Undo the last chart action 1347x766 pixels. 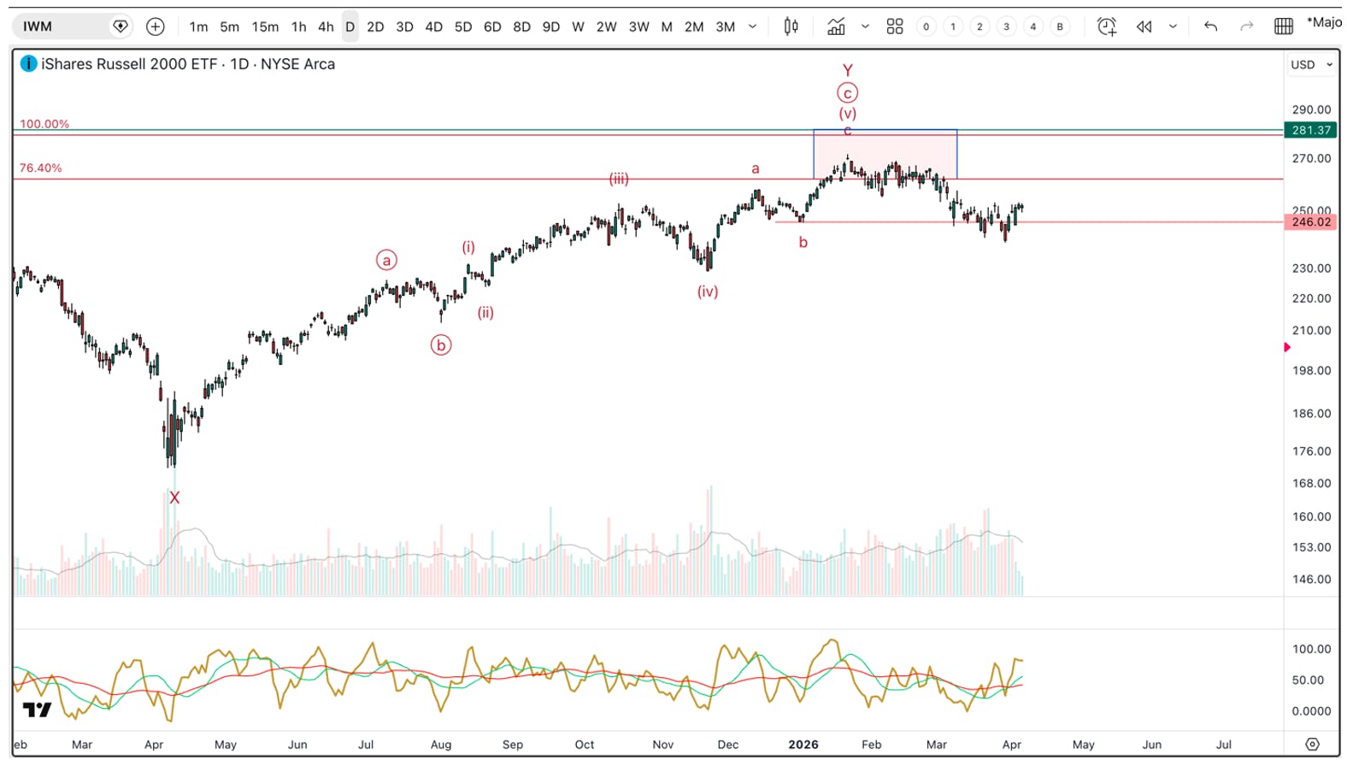pos(1210,27)
